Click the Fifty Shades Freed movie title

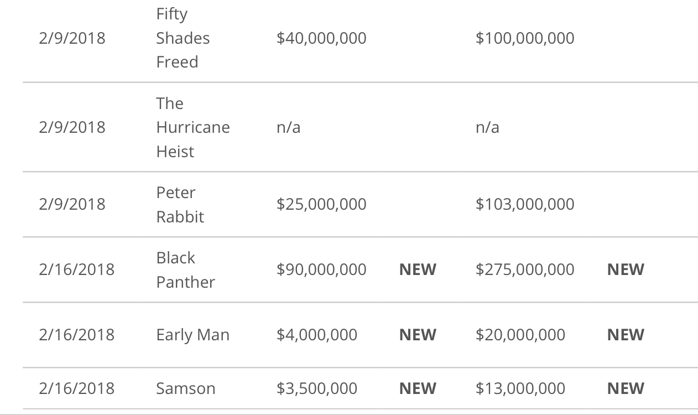point(183,38)
